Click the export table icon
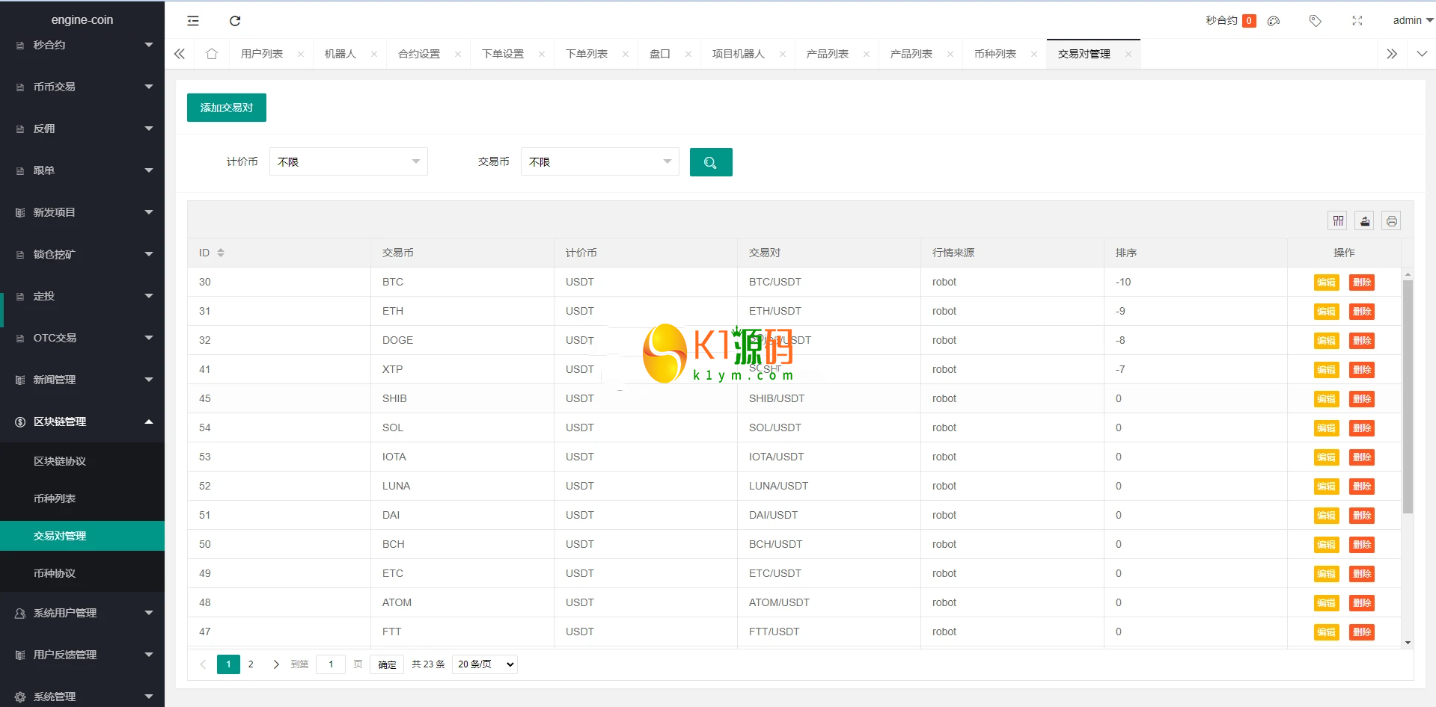The height and width of the screenshot is (707, 1436). tap(1364, 221)
